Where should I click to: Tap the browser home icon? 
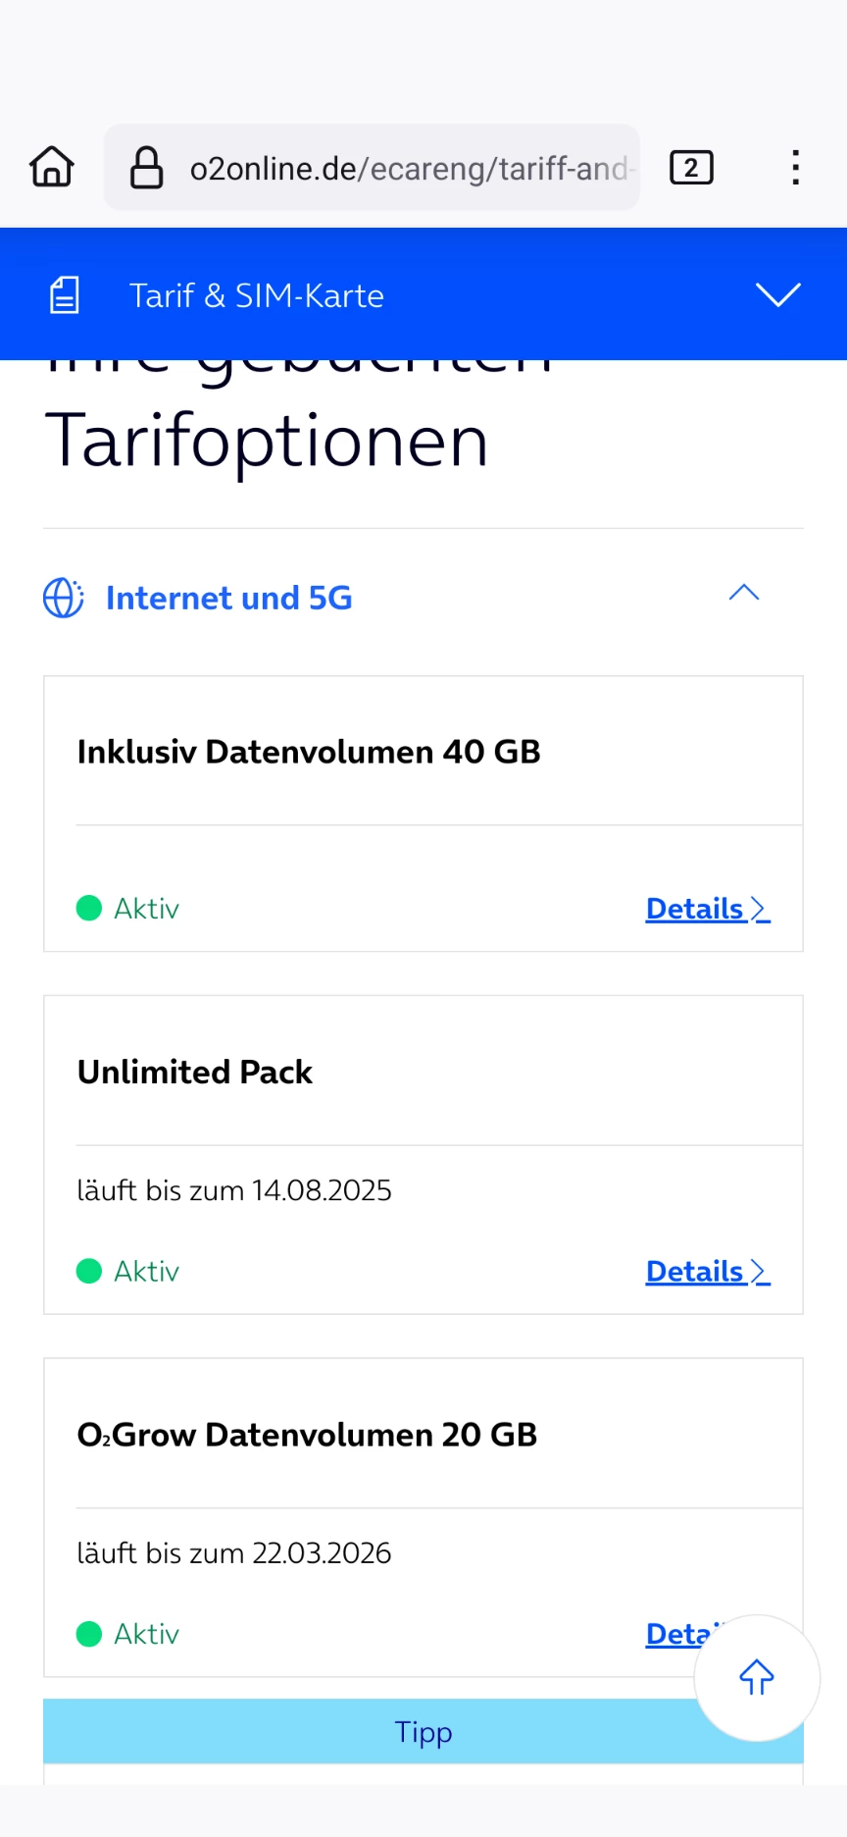pyautogui.click(x=52, y=167)
